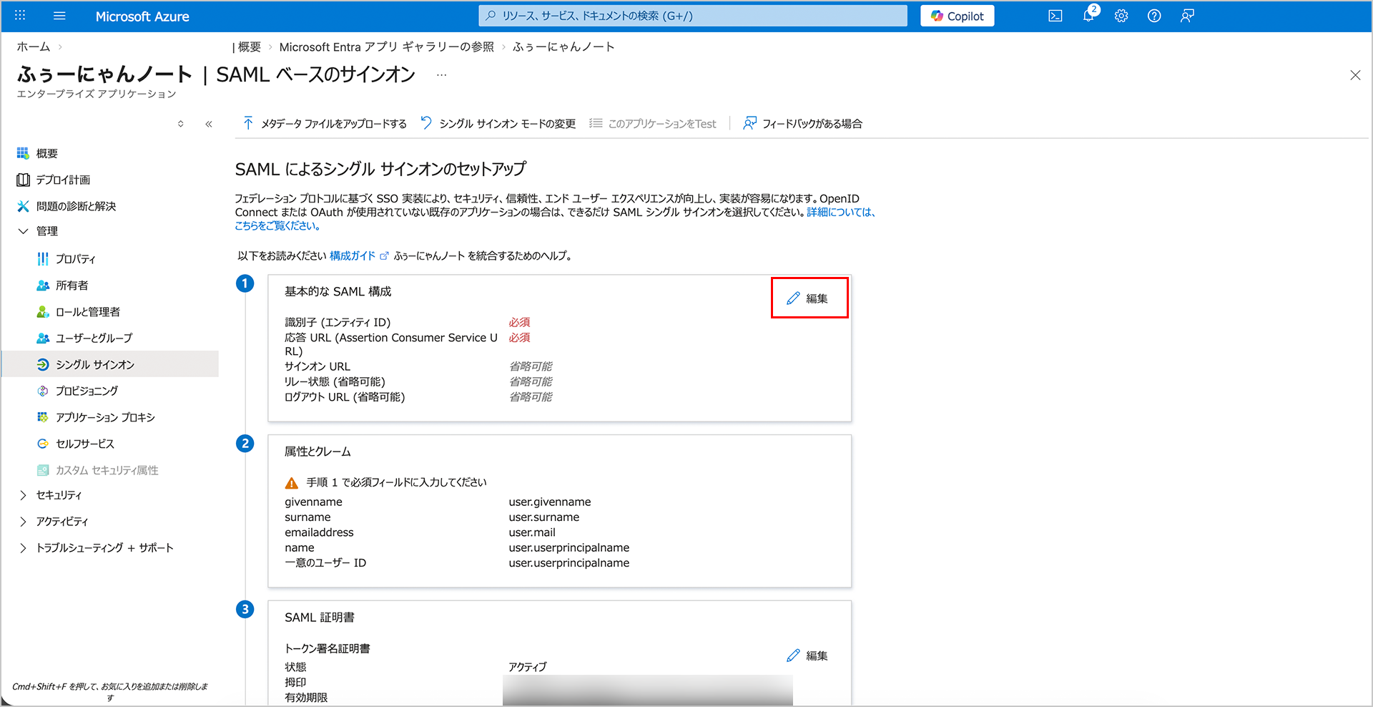
Task: Open the ellipsis more options beside title
Action: [441, 75]
